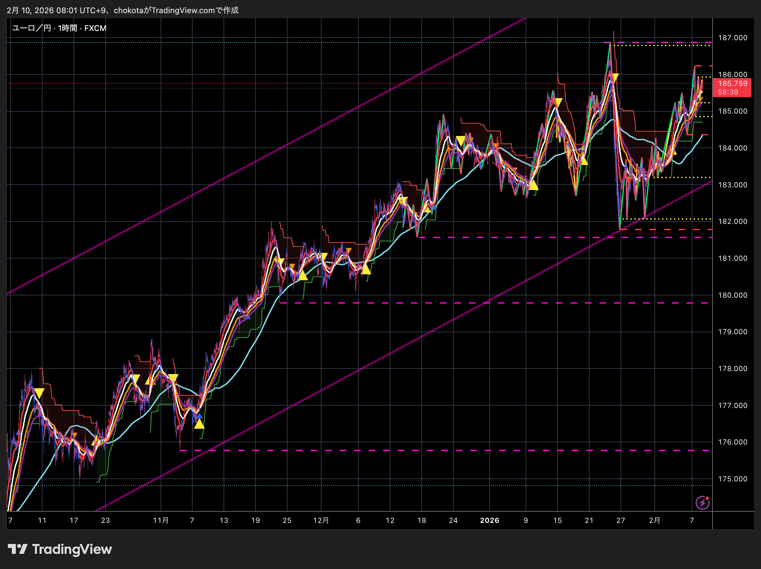Image resolution: width=761 pixels, height=569 pixels.
Task: Click the 2月 label on the time axis
Action: (654, 520)
